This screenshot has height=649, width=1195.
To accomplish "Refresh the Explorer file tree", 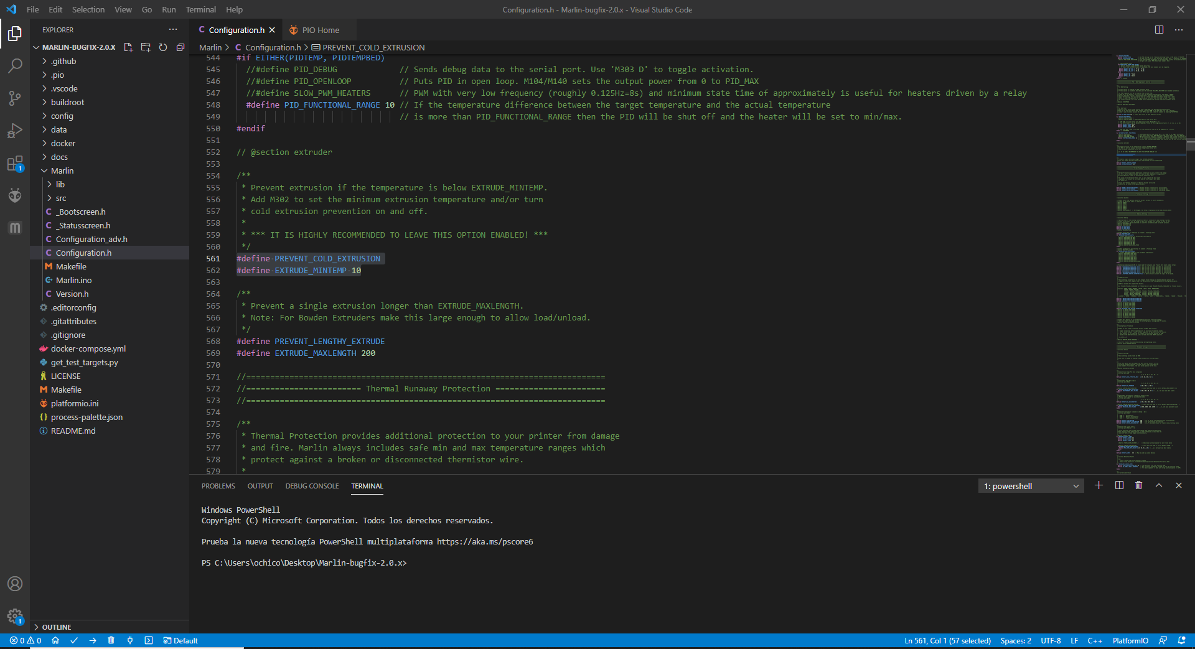I will click(163, 47).
